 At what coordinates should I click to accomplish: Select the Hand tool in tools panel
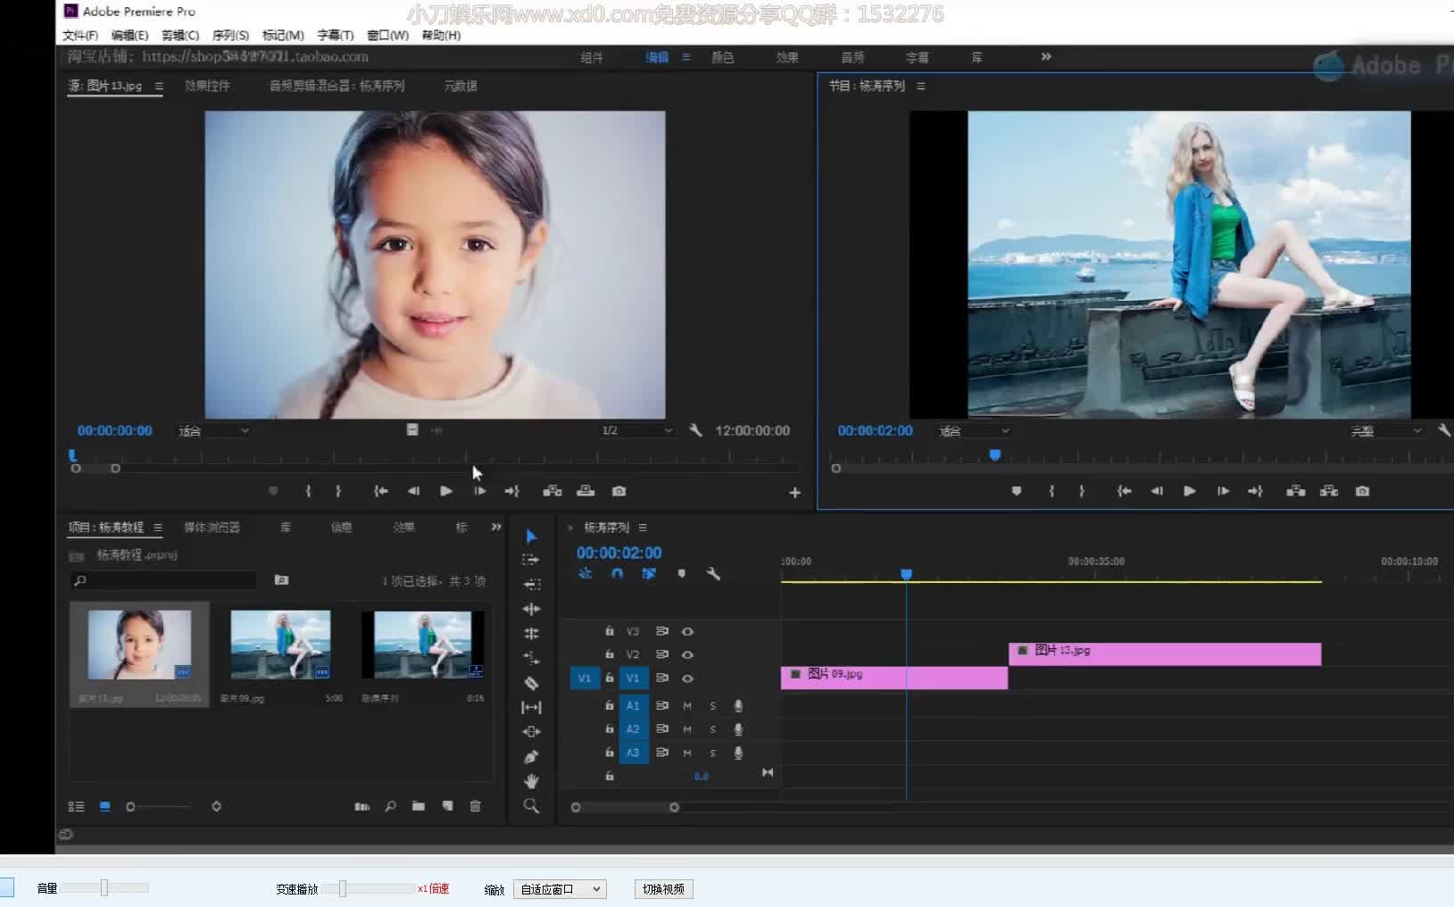[x=531, y=781]
